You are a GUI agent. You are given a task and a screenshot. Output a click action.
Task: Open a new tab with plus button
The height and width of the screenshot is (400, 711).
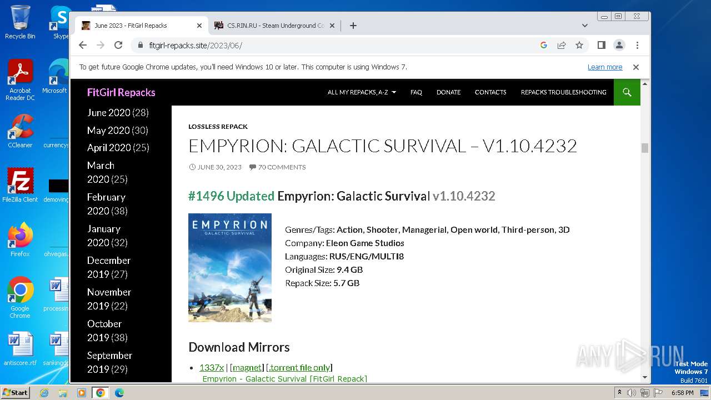click(x=353, y=26)
